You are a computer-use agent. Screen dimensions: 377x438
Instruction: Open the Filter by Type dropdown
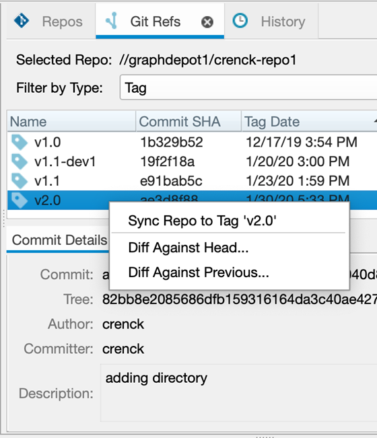point(248,87)
